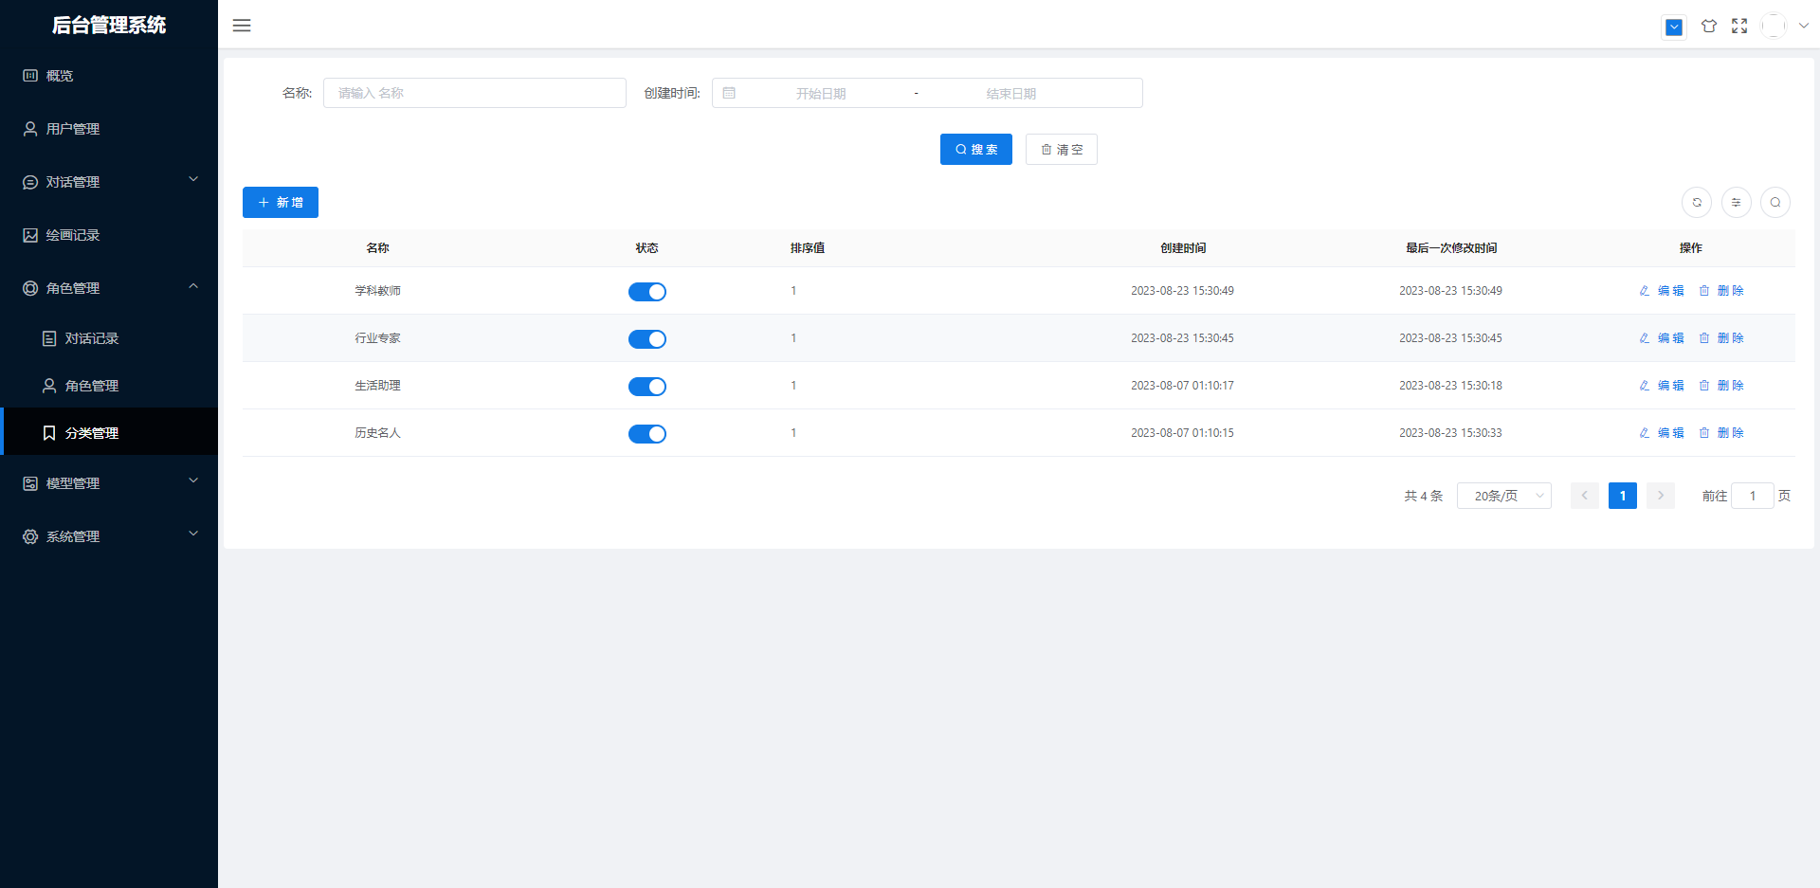Toggle status switch for 行业专家
The width and height of the screenshot is (1820, 888).
(x=646, y=339)
